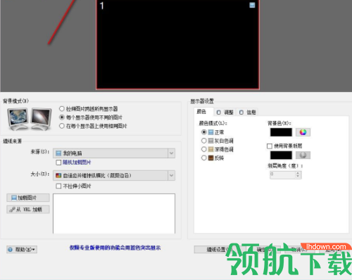
Task: Choose 正常 normal color mode radio
Action: click(204, 132)
